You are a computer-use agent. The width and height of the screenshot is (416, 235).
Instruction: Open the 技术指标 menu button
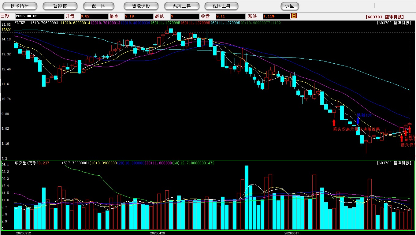[20, 6]
